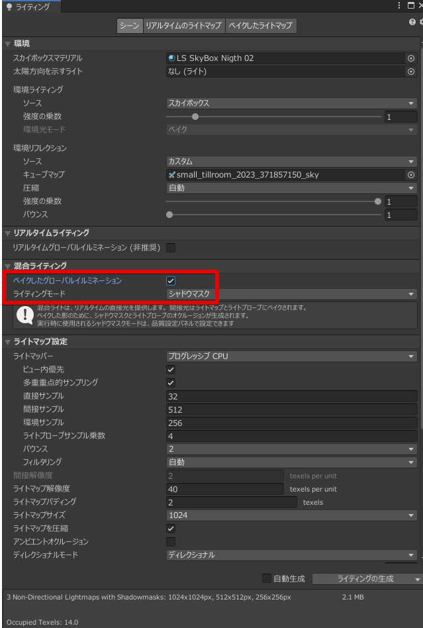Open the Lighting window kebab menu
The width and height of the screenshot is (423, 628).
pyautogui.click(x=400, y=6)
